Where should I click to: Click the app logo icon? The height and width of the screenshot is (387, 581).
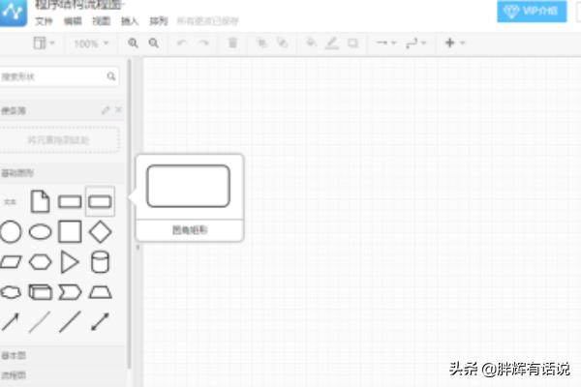[13, 13]
